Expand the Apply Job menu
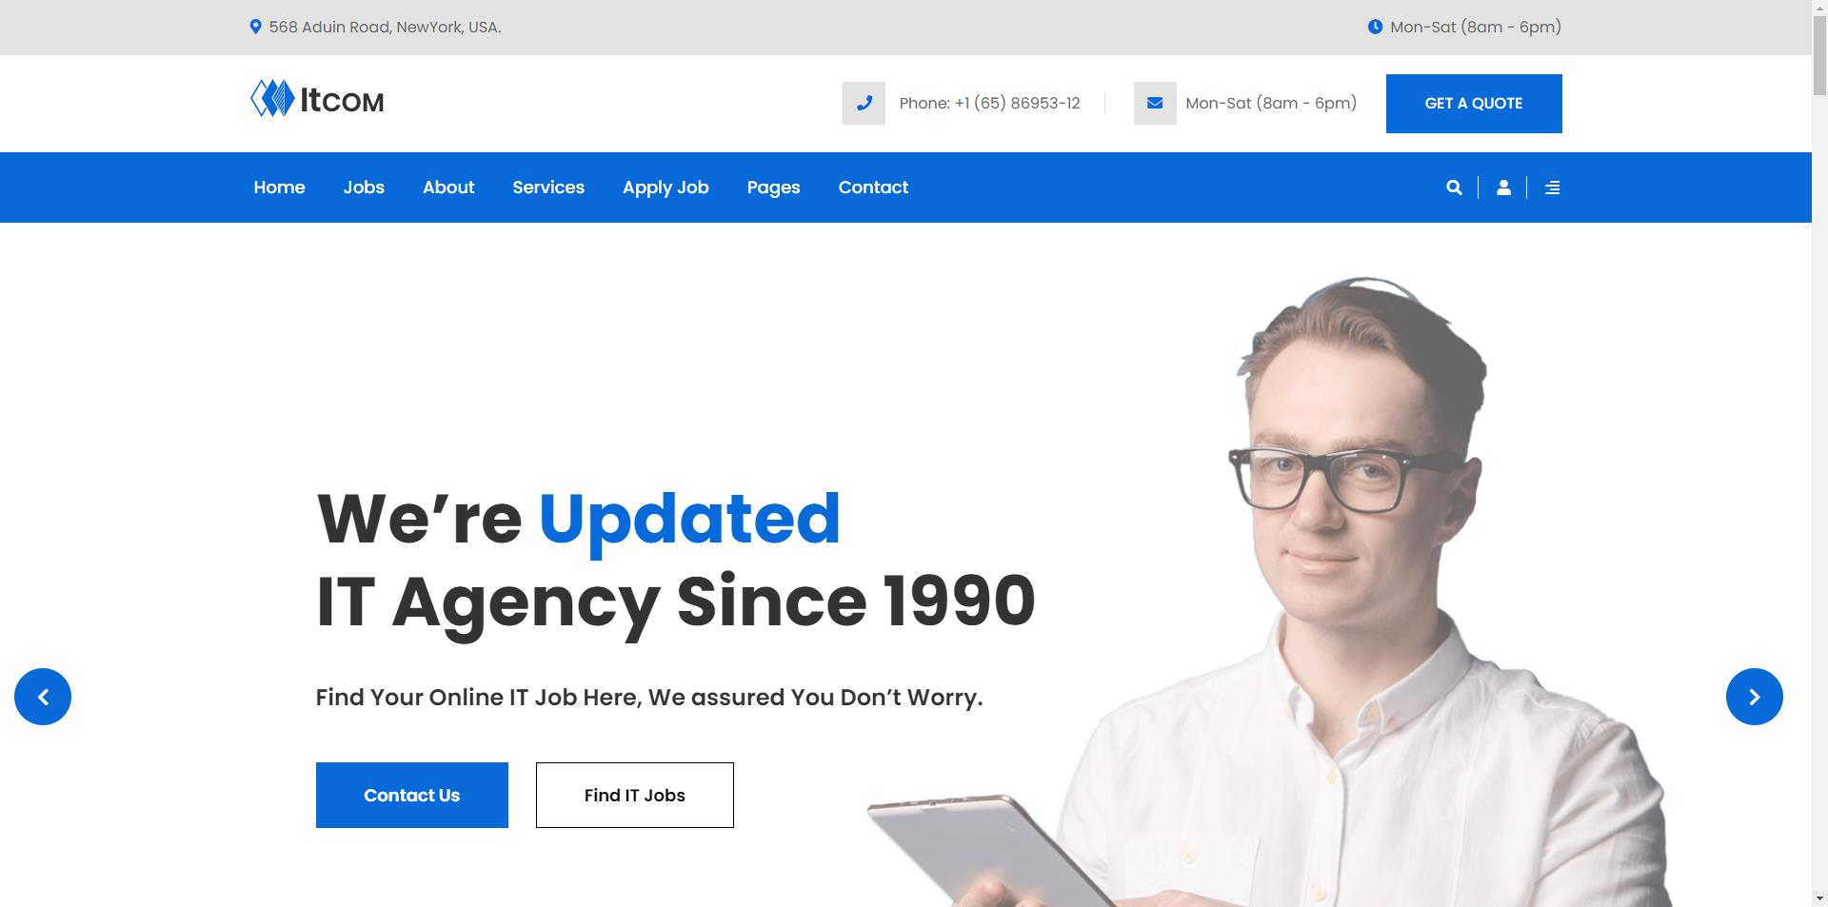This screenshot has height=907, width=1828. 666,187
